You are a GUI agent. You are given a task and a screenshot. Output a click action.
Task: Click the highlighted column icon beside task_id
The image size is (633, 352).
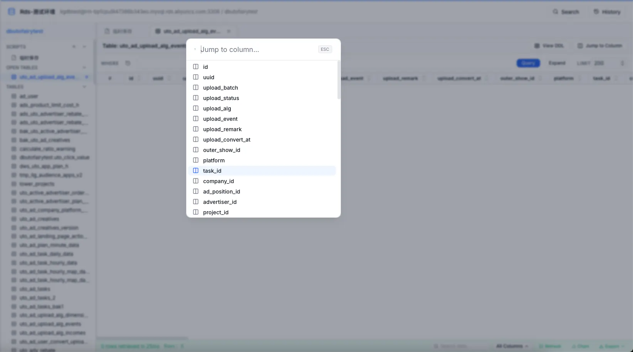(196, 170)
